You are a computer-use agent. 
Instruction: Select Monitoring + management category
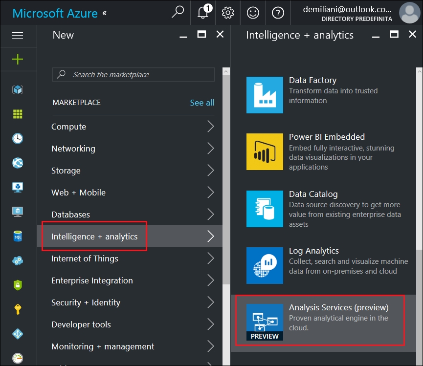pos(103,346)
